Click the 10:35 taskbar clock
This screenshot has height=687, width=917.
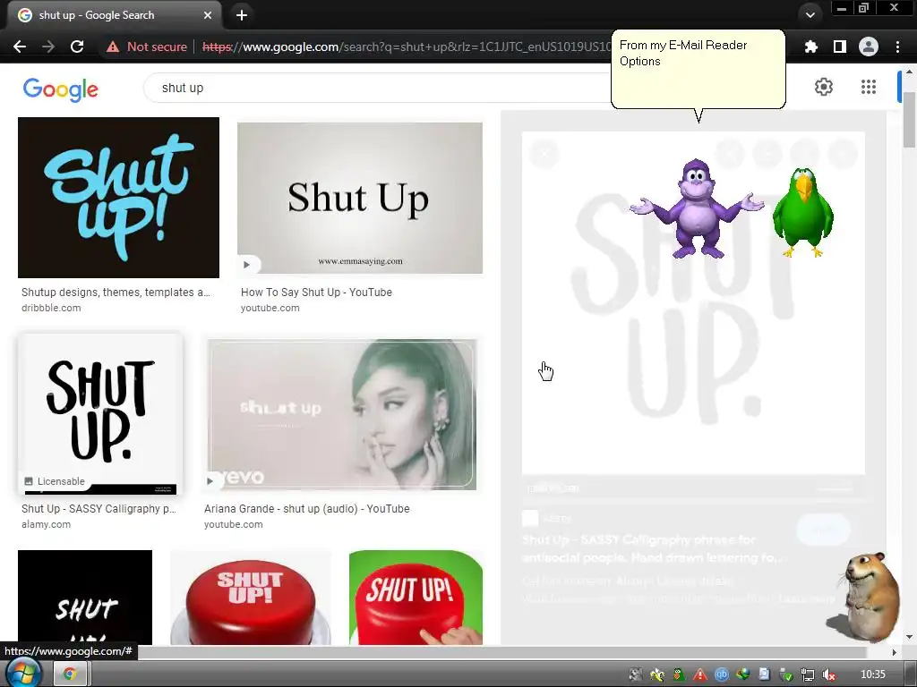(872, 674)
